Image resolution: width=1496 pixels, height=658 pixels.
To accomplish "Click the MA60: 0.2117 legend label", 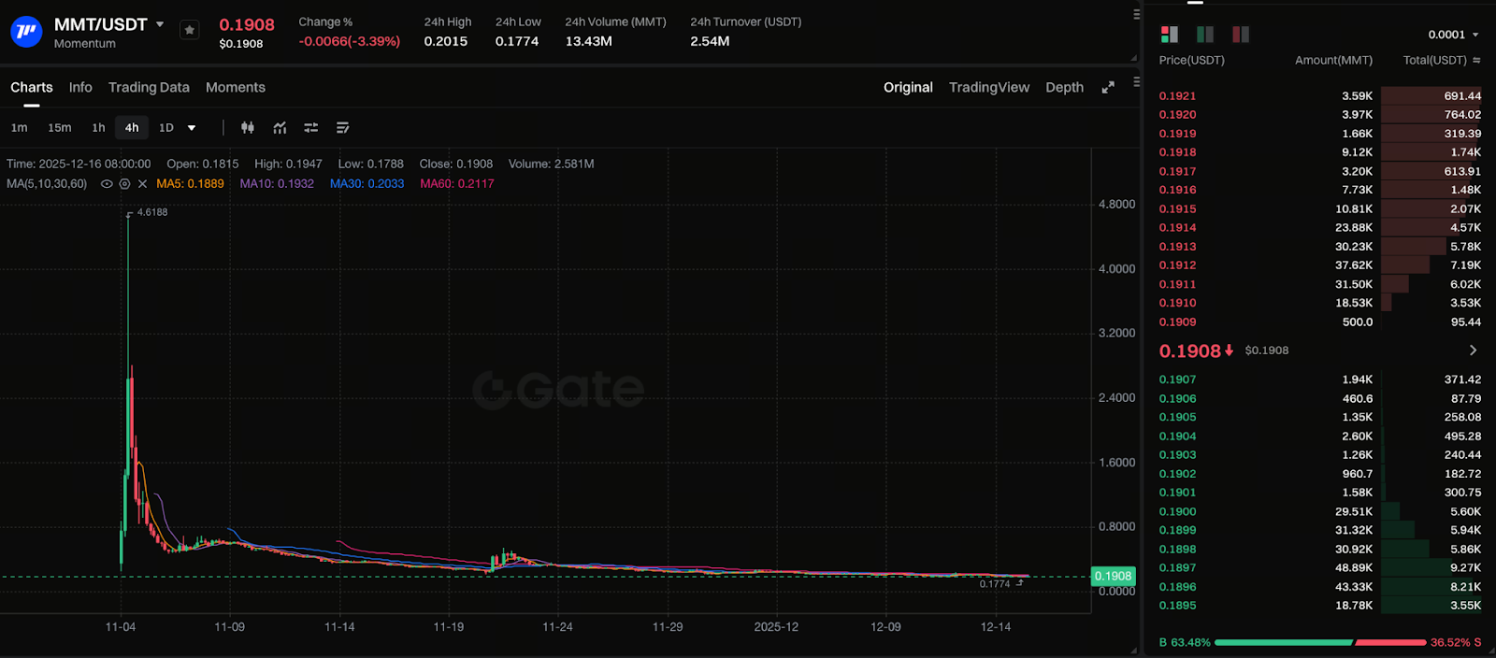I will [x=457, y=184].
